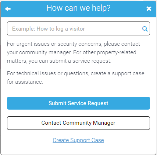This screenshot has width=157, height=155.
Task: Click 'For other property-related' sentence beginning
Action: point(105,53)
